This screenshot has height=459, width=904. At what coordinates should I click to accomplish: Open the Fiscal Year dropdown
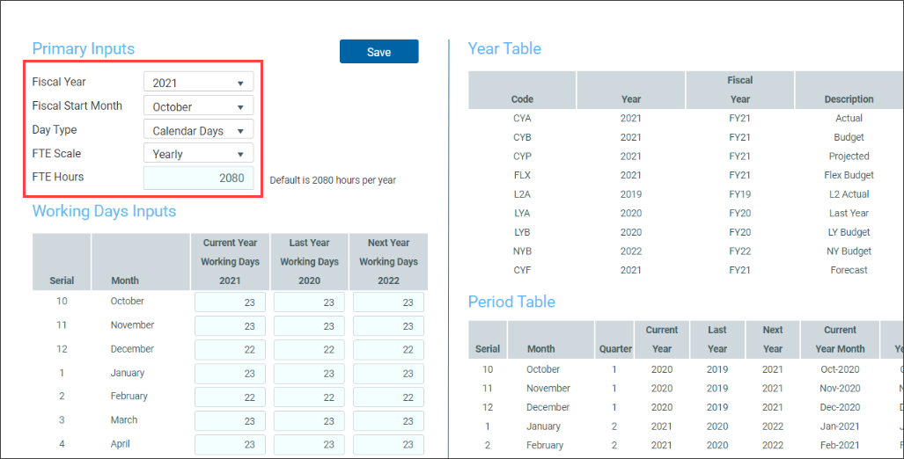pyautogui.click(x=198, y=83)
